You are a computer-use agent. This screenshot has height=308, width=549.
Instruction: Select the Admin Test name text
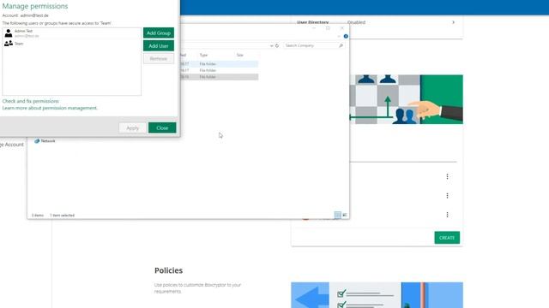(x=23, y=31)
